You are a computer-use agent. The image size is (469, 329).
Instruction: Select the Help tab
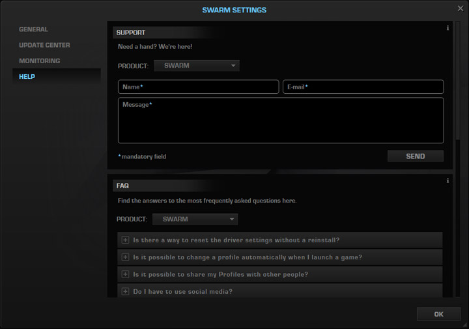57,77
